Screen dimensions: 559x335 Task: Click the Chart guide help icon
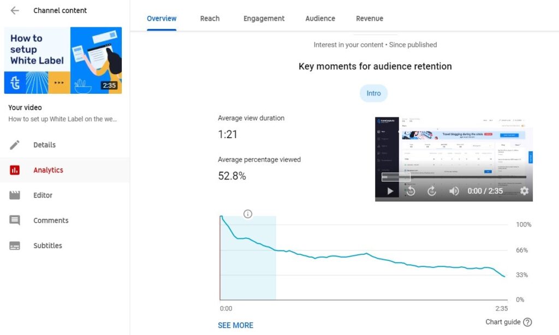point(527,322)
